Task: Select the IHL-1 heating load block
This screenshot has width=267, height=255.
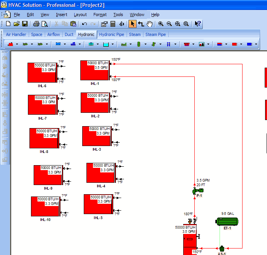Action: click(x=94, y=70)
